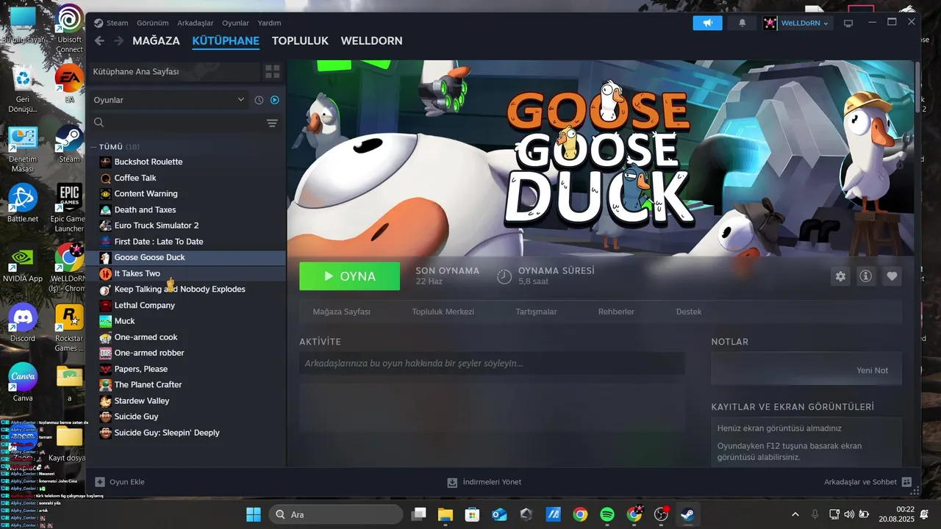Open advanced filter options icon
This screenshot has width=941, height=529.
[272, 123]
